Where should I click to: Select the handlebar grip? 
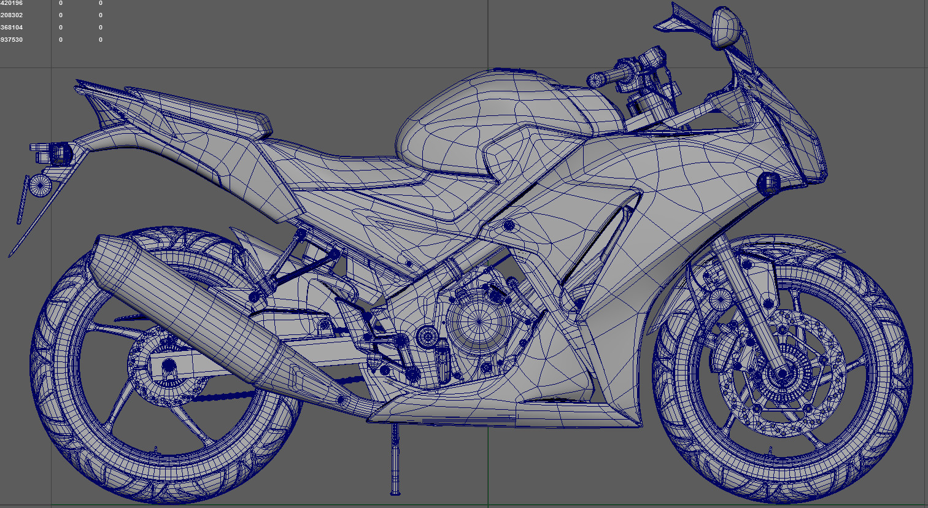[608, 78]
